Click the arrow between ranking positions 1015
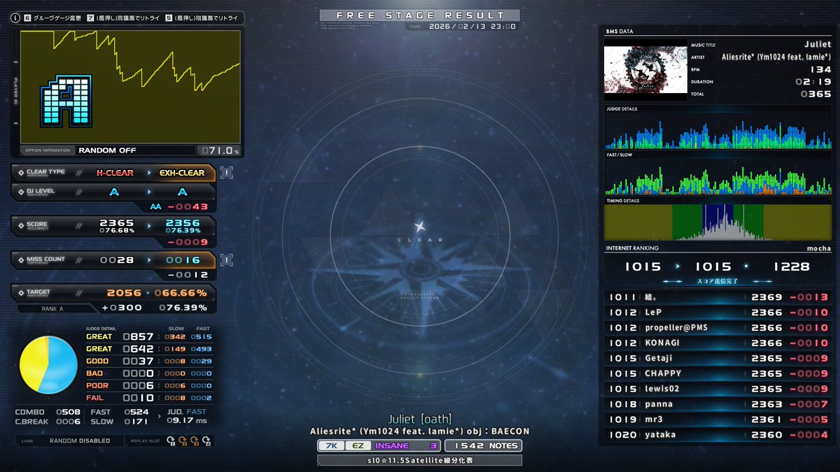The image size is (840, 472). [x=677, y=266]
